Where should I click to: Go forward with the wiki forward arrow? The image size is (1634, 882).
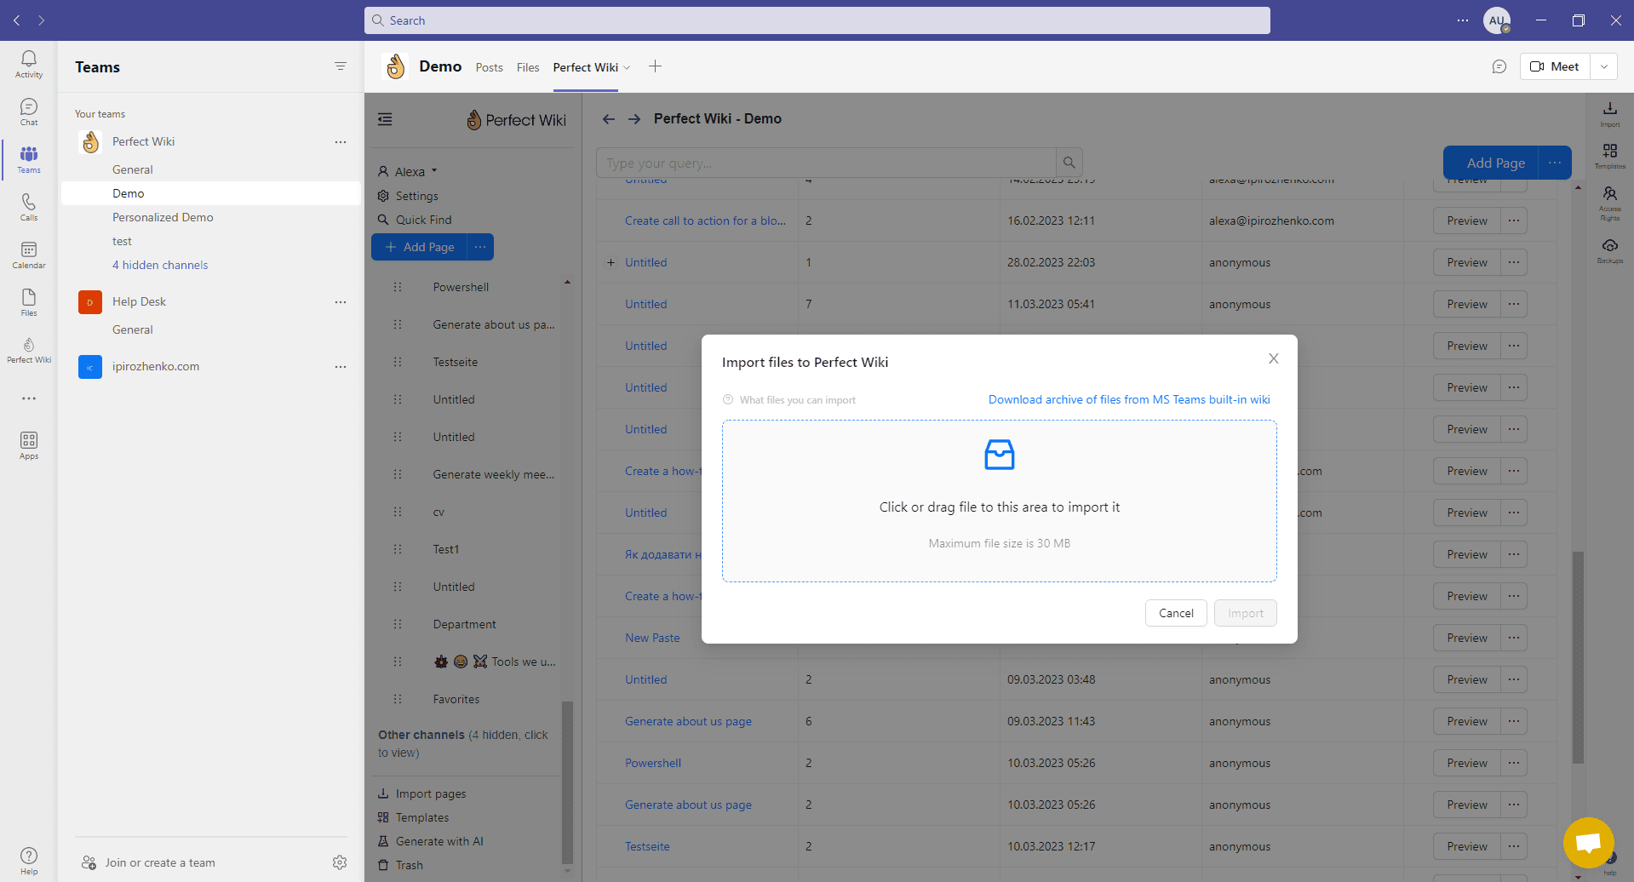pyautogui.click(x=634, y=119)
